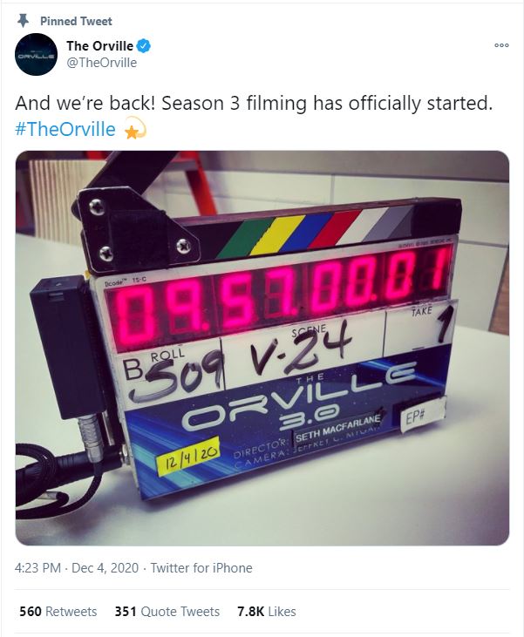Click the pinned tweet pushpin icon

point(24,20)
